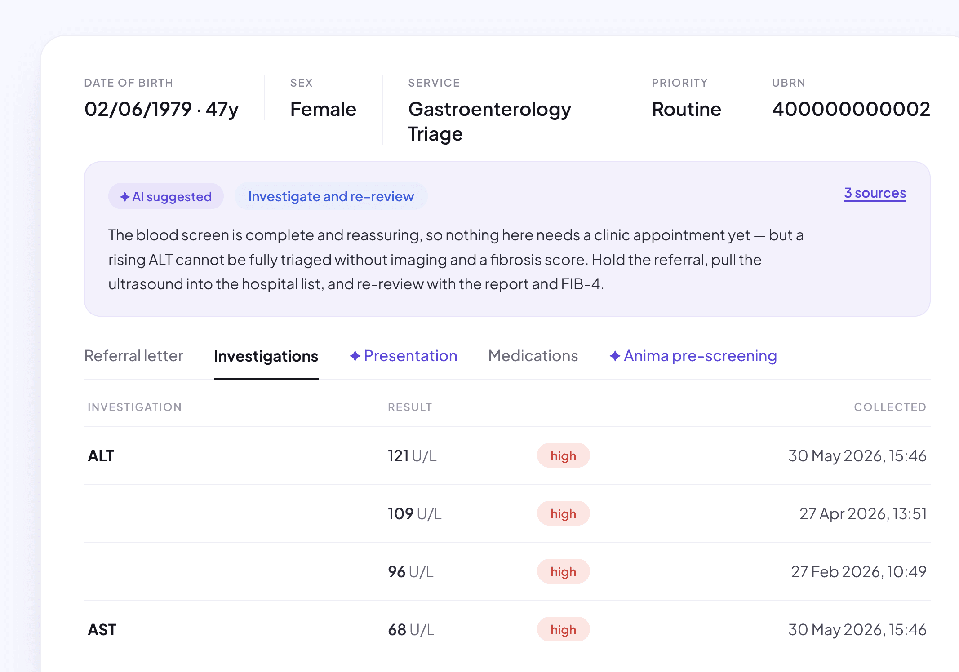The width and height of the screenshot is (959, 672).
Task: Click the high flag for 68 U/L
Action: [563, 630]
